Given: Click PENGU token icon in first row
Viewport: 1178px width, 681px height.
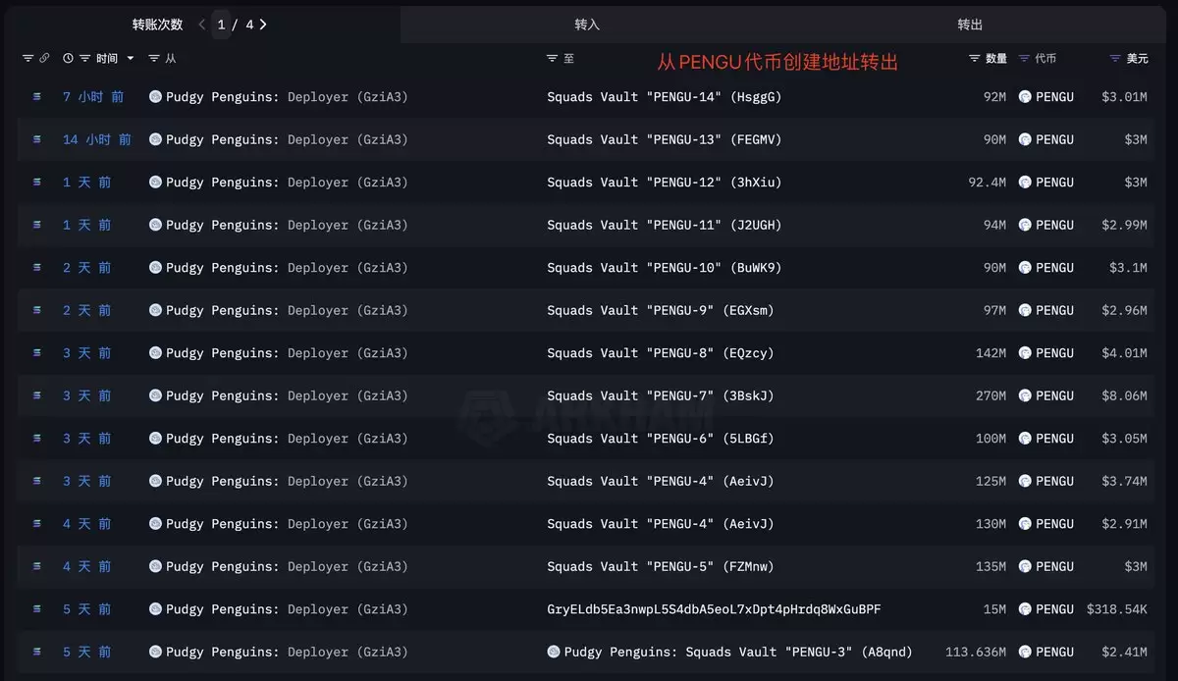Looking at the screenshot, I should click(1025, 97).
